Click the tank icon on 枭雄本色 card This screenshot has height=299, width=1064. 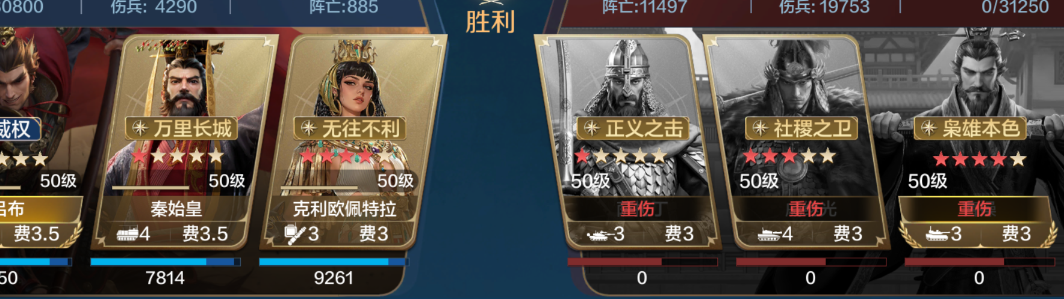tap(937, 234)
